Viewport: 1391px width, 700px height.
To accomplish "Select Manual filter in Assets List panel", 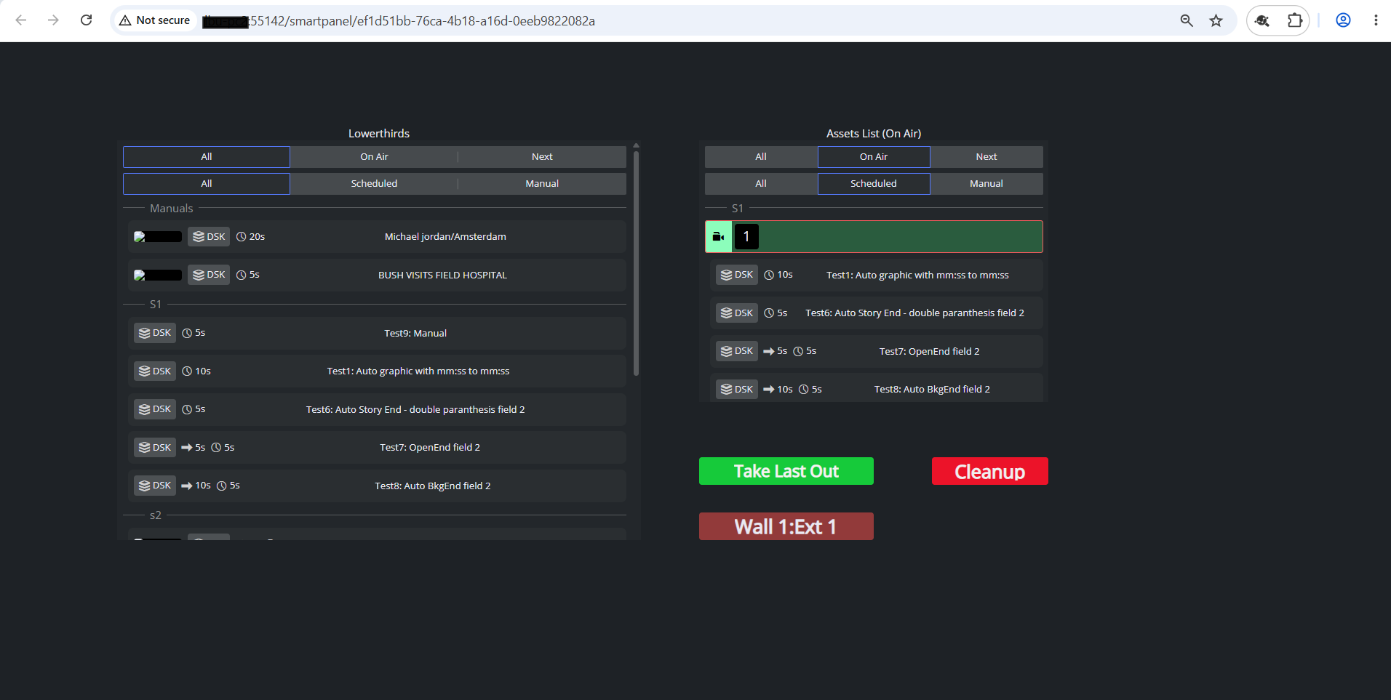I will pyautogui.click(x=986, y=184).
